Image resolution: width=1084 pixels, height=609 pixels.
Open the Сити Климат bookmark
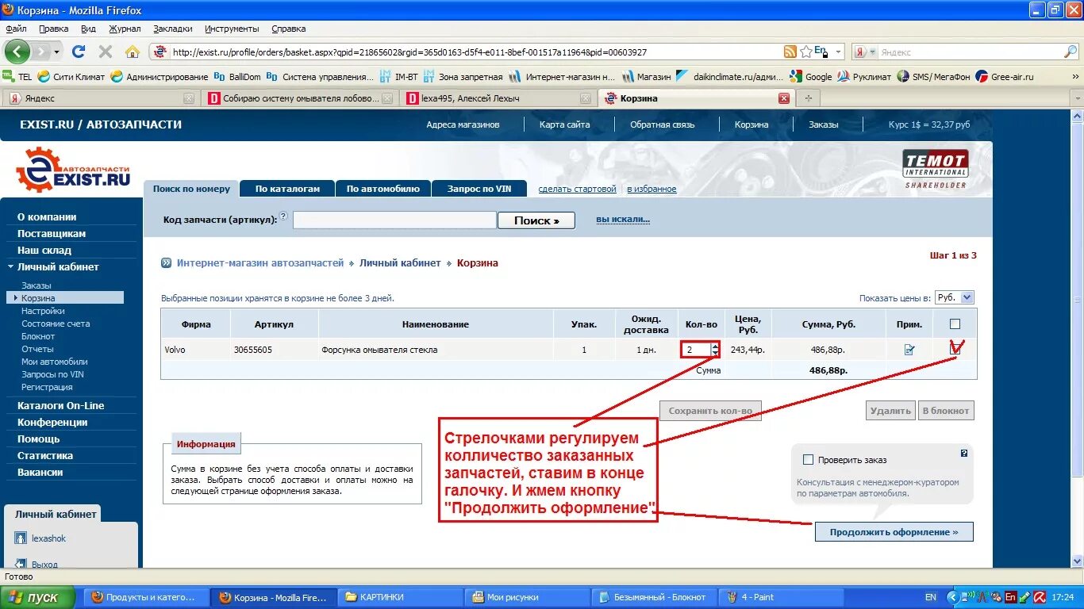(71, 77)
